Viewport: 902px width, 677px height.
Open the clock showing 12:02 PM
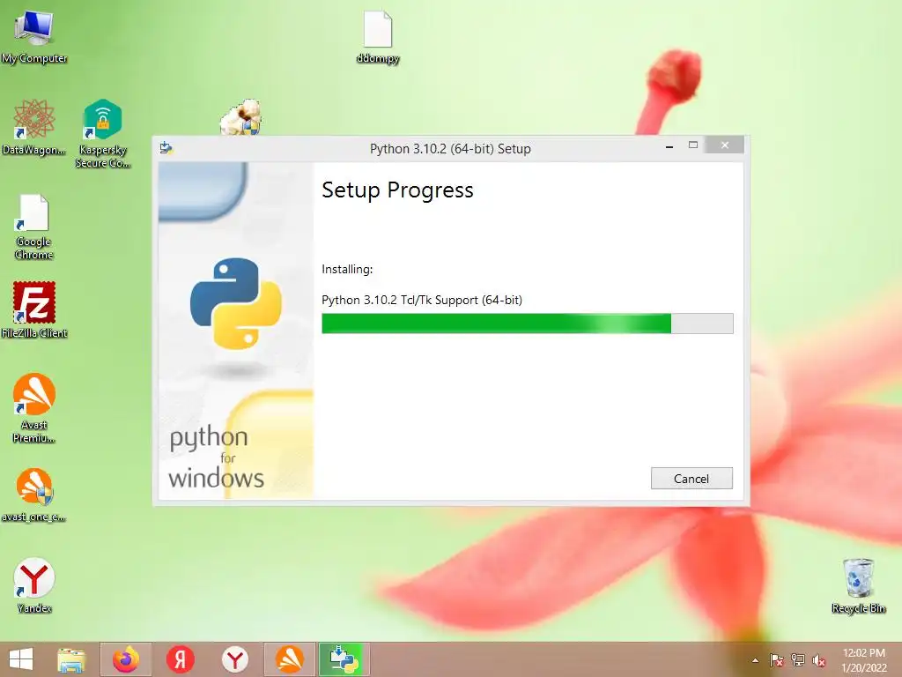pyautogui.click(x=864, y=660)
